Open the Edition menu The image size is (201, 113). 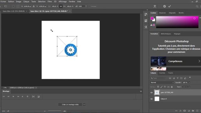11,2
